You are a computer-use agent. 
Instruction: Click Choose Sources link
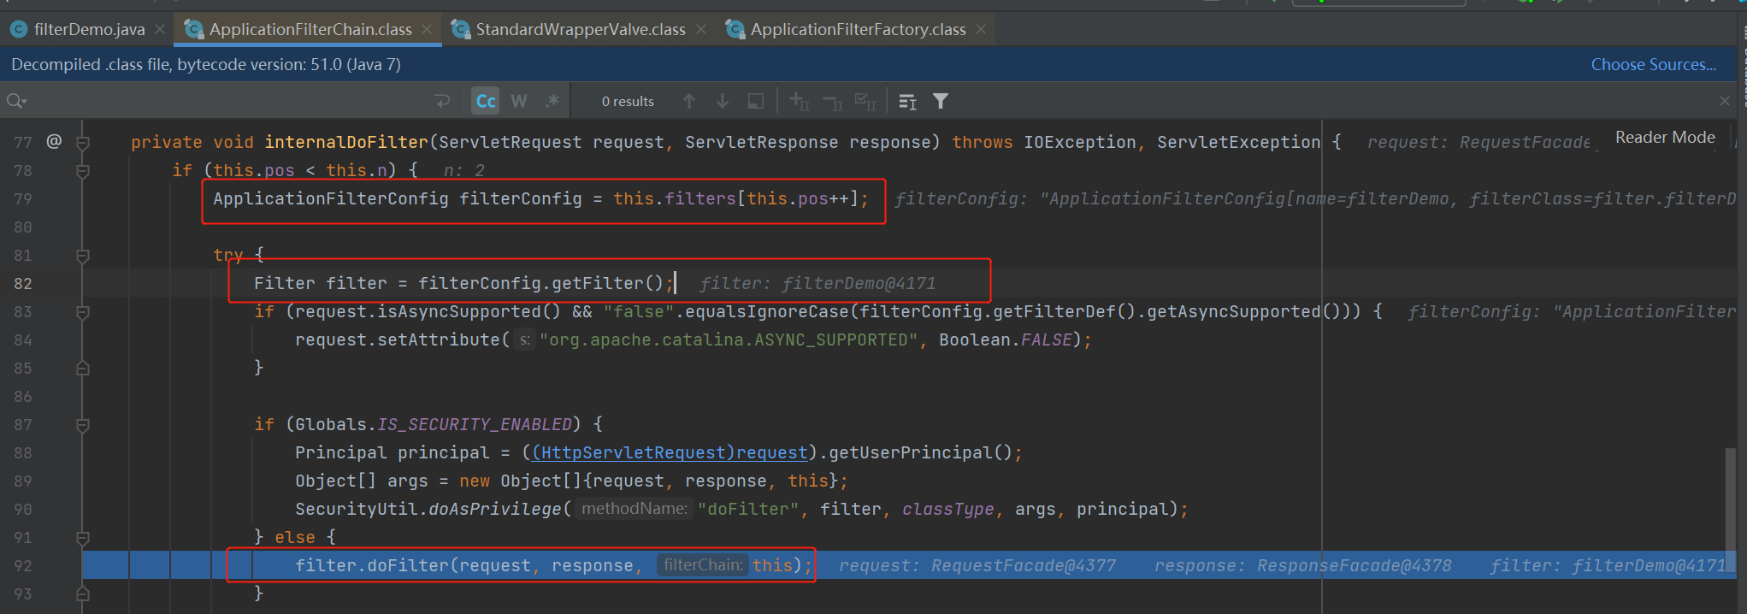(1653, 64)
